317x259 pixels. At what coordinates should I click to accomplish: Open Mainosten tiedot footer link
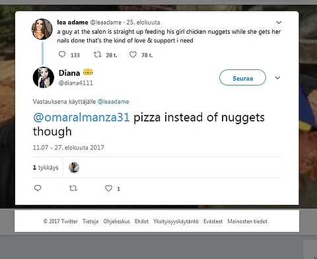248,221
